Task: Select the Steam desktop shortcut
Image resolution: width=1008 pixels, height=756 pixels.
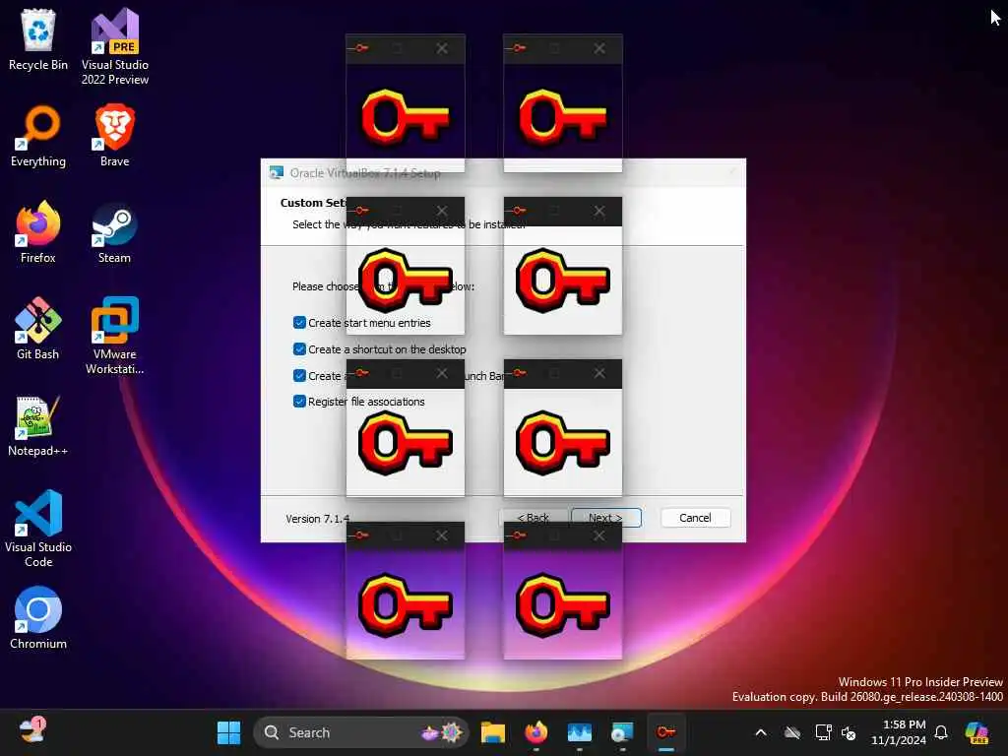Action: point(115,232)
